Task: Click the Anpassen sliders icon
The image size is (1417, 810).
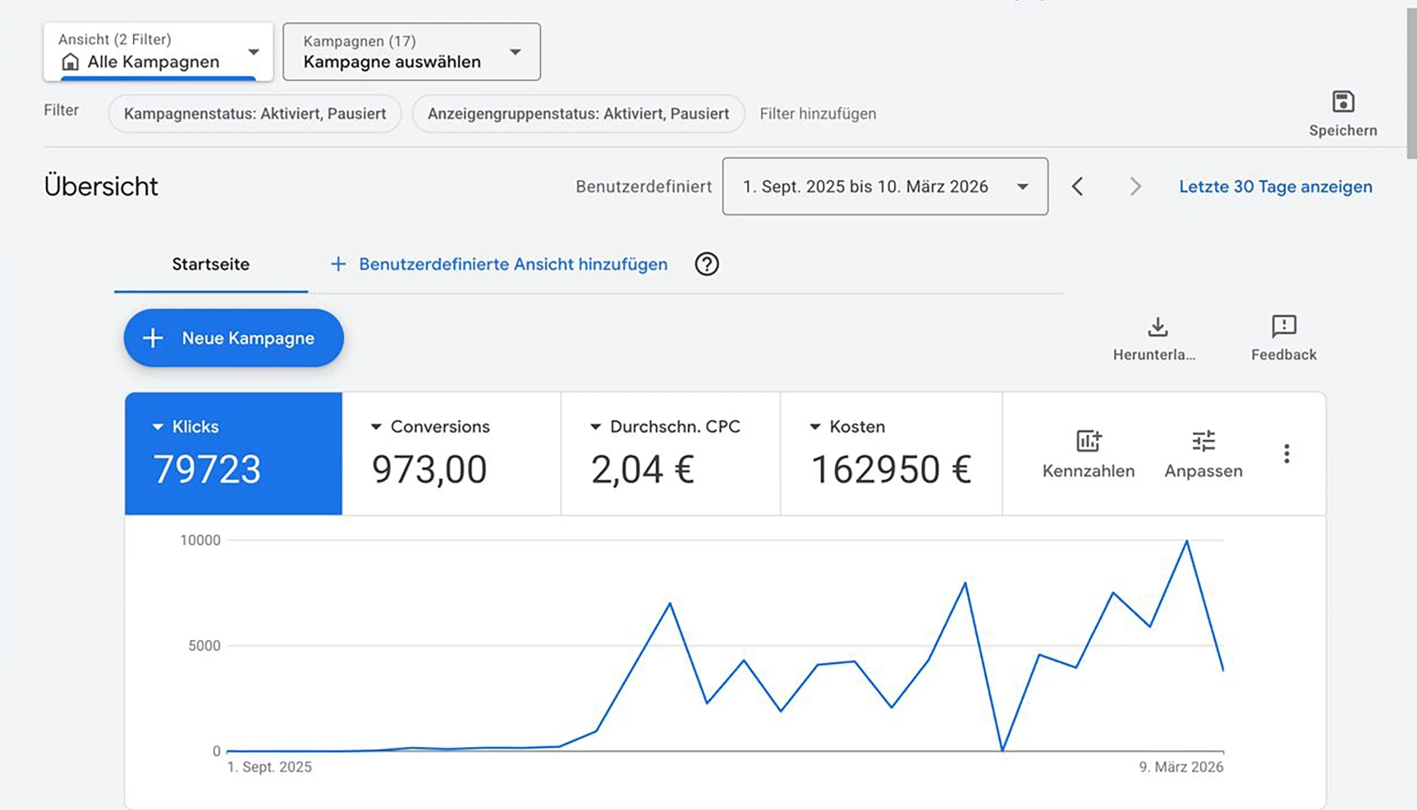Action: pos(1203,441)
